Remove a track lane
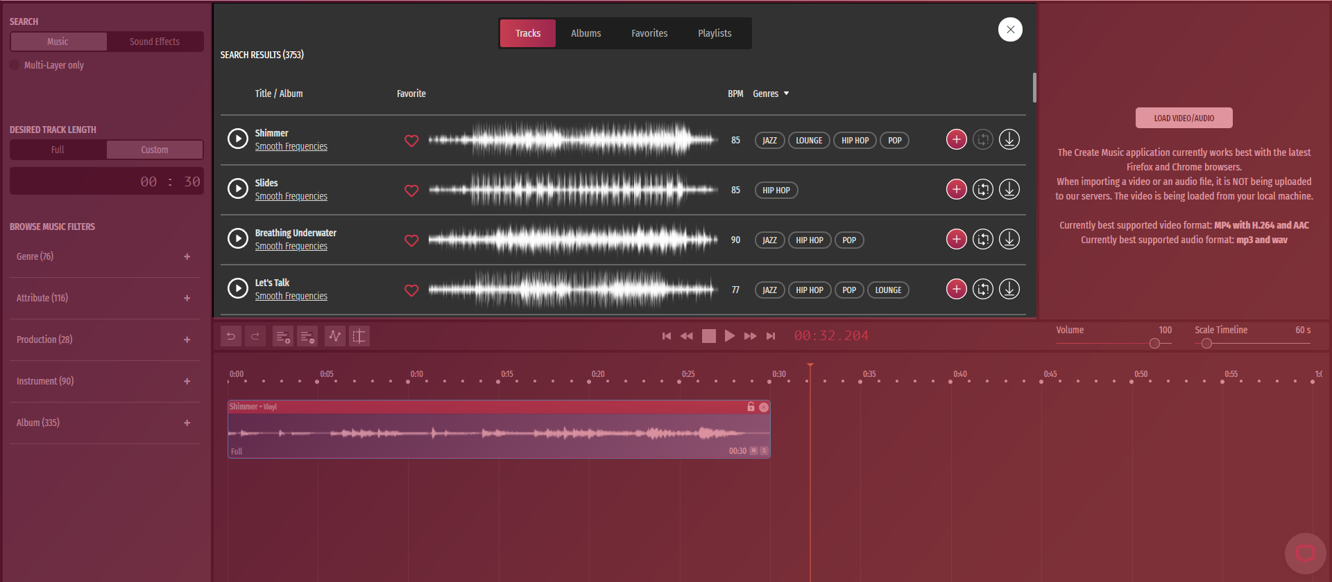This screenshot has width=1332, height=582. [307, 336]
